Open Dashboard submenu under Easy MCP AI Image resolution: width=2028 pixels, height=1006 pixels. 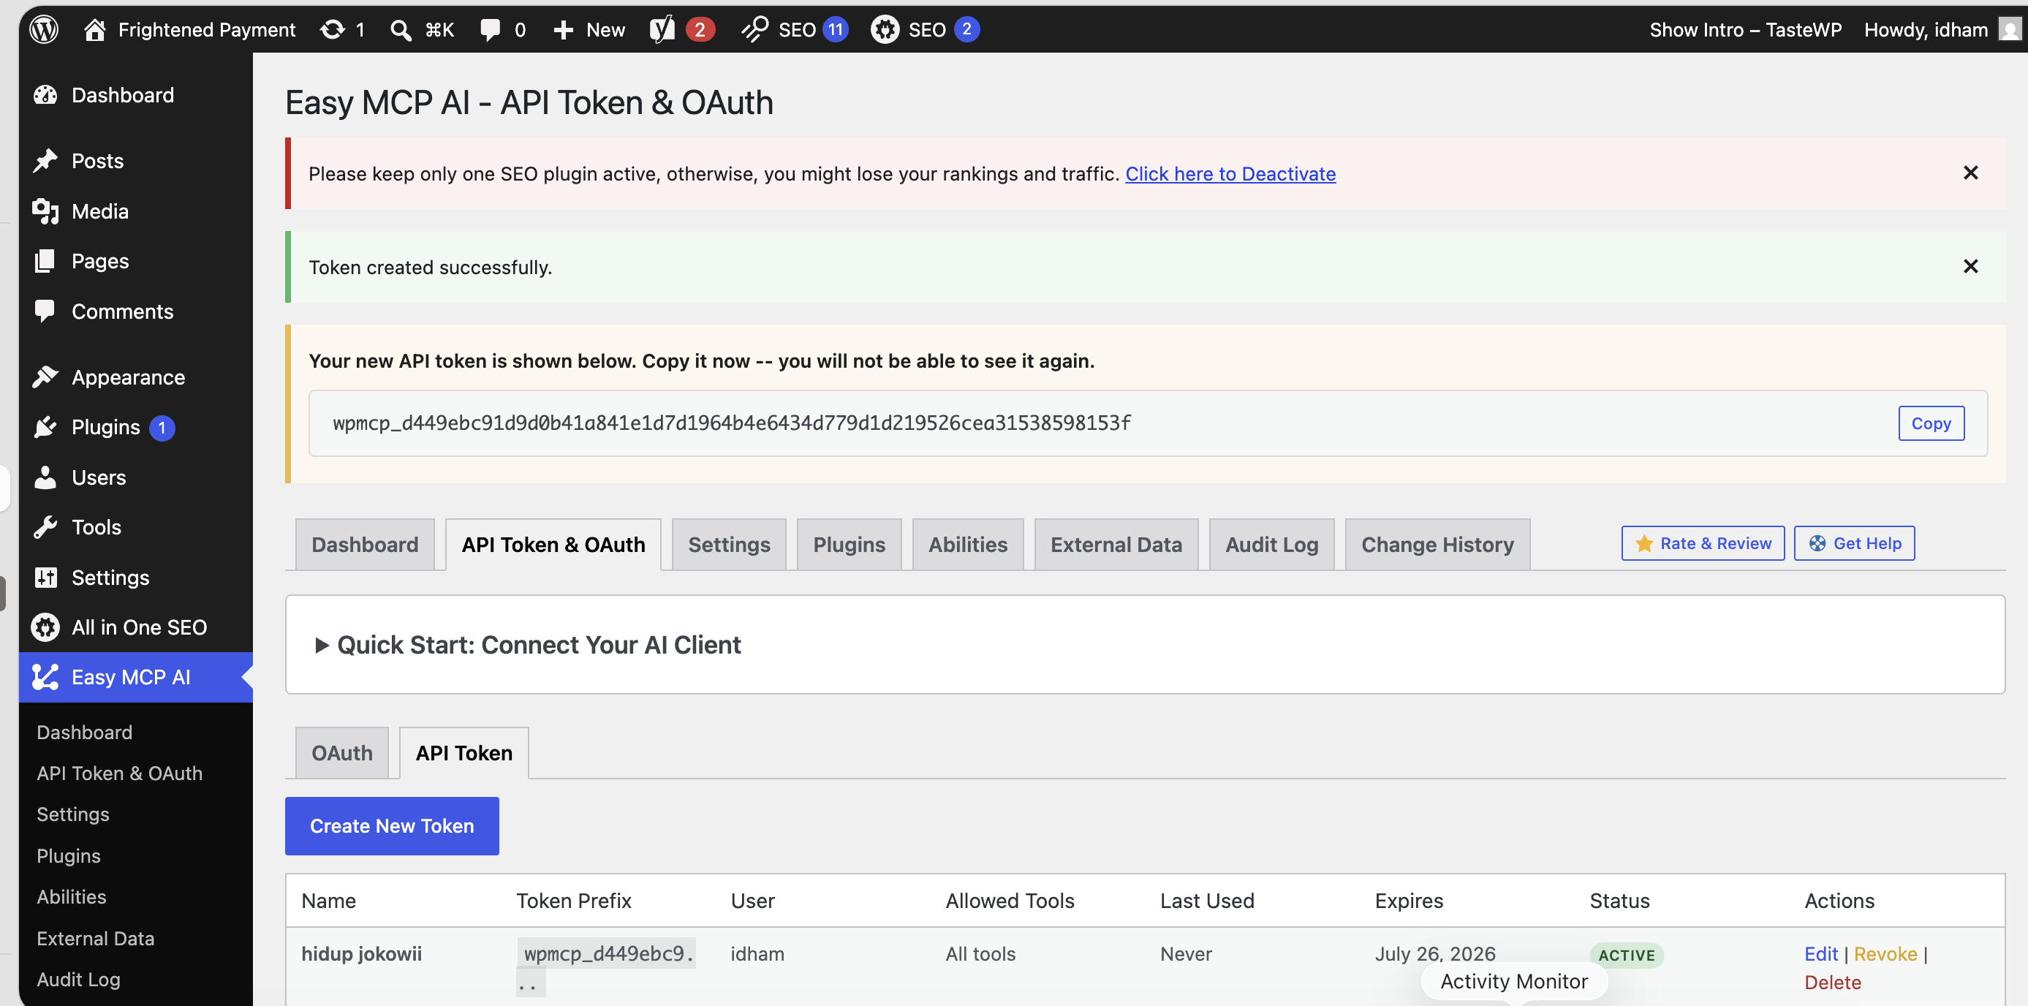(84, 732)
